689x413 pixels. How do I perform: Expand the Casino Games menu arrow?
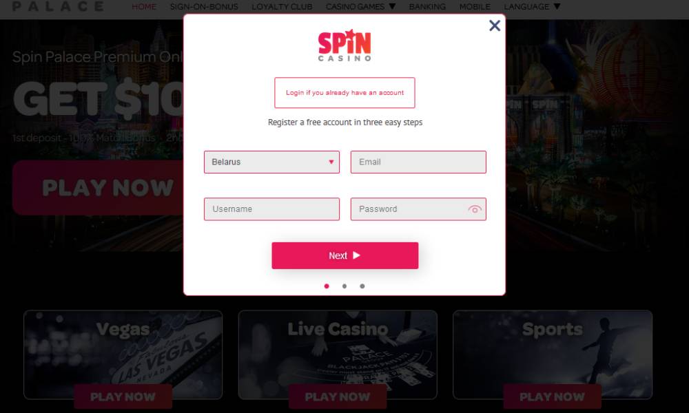tap(393, 7)
